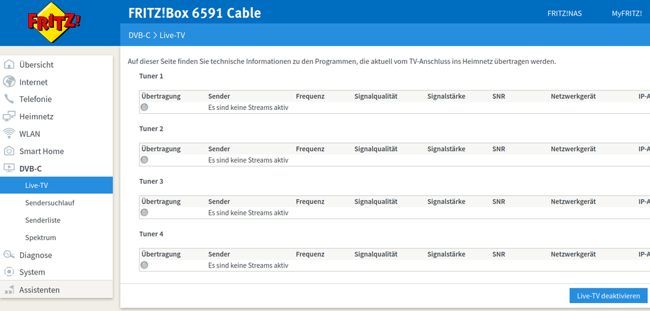Click the Heimnetz network icon
Image resolution: width=650 pixels, height=311 pixels.
(9, 116)
